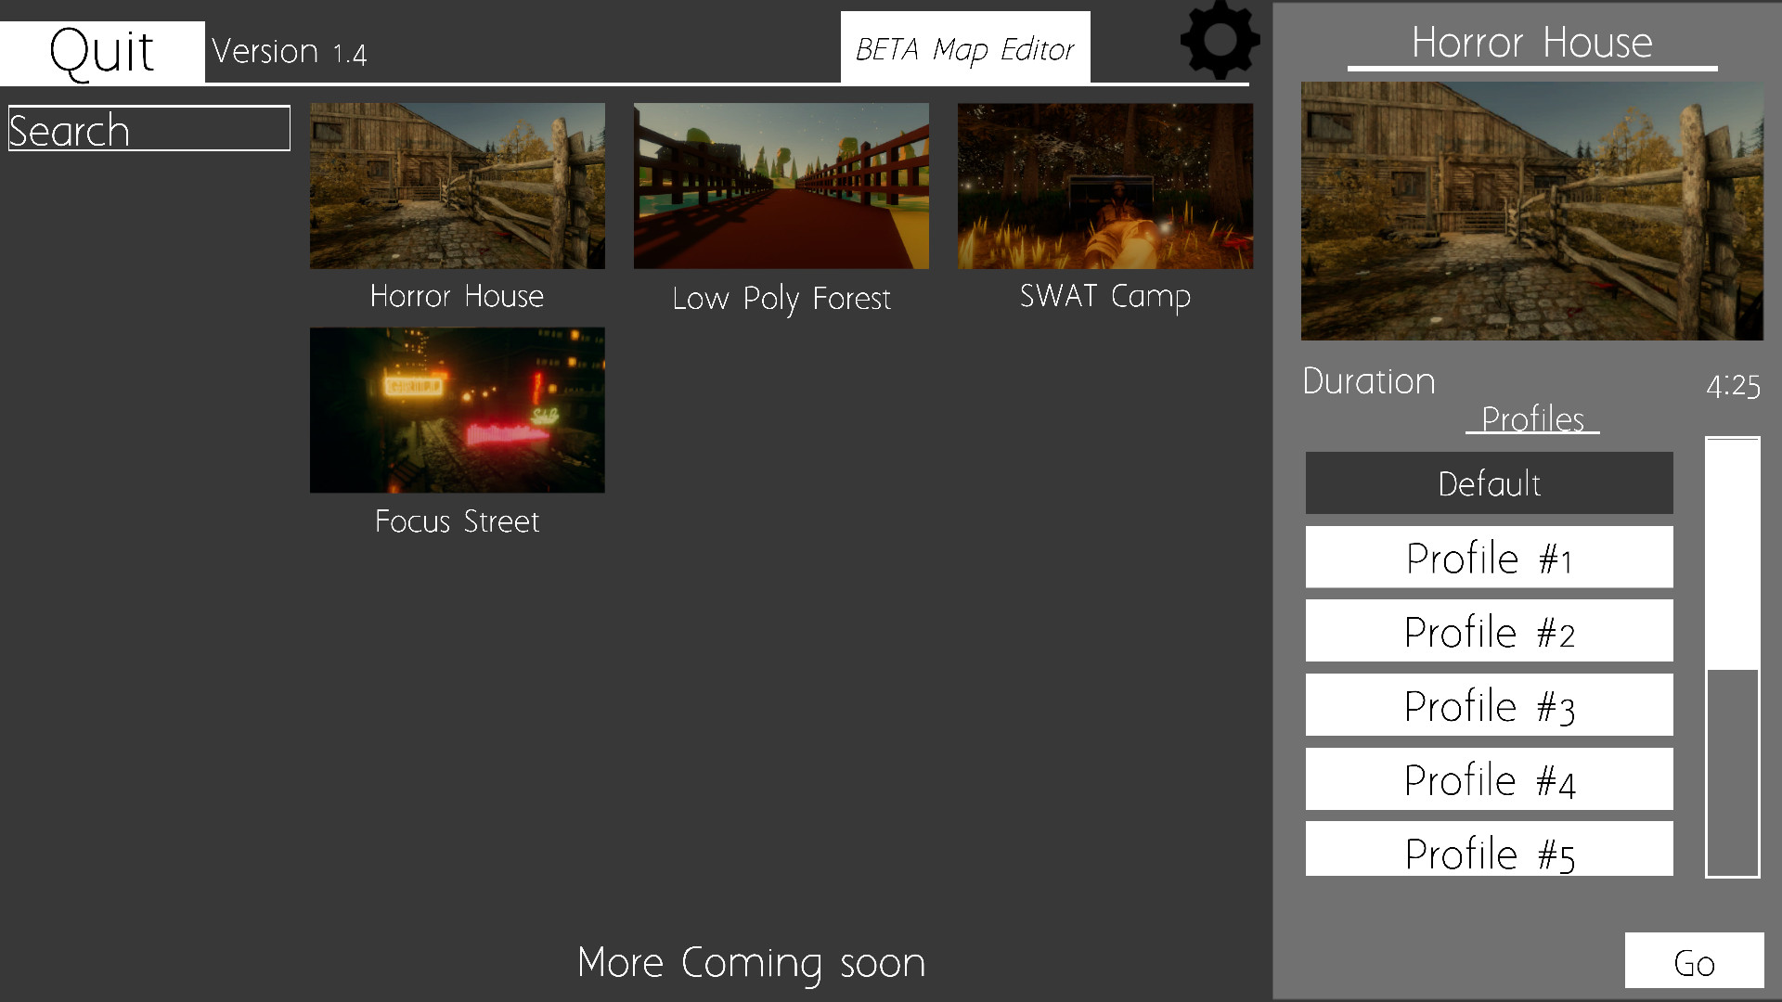The image size is (1782, 1002).
Task: Click Quit to exit the game
Action: click(x=102, y=51)
